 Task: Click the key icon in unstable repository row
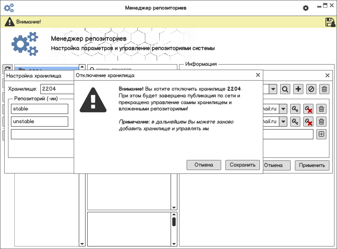click(295, 122)
